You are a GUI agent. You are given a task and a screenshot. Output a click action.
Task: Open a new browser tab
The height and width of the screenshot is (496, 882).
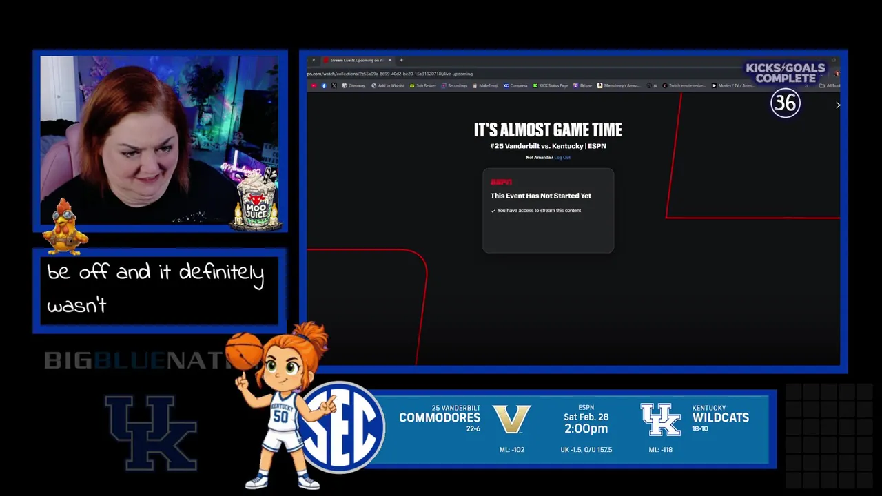pyautogui.click(x=402, y=60)
